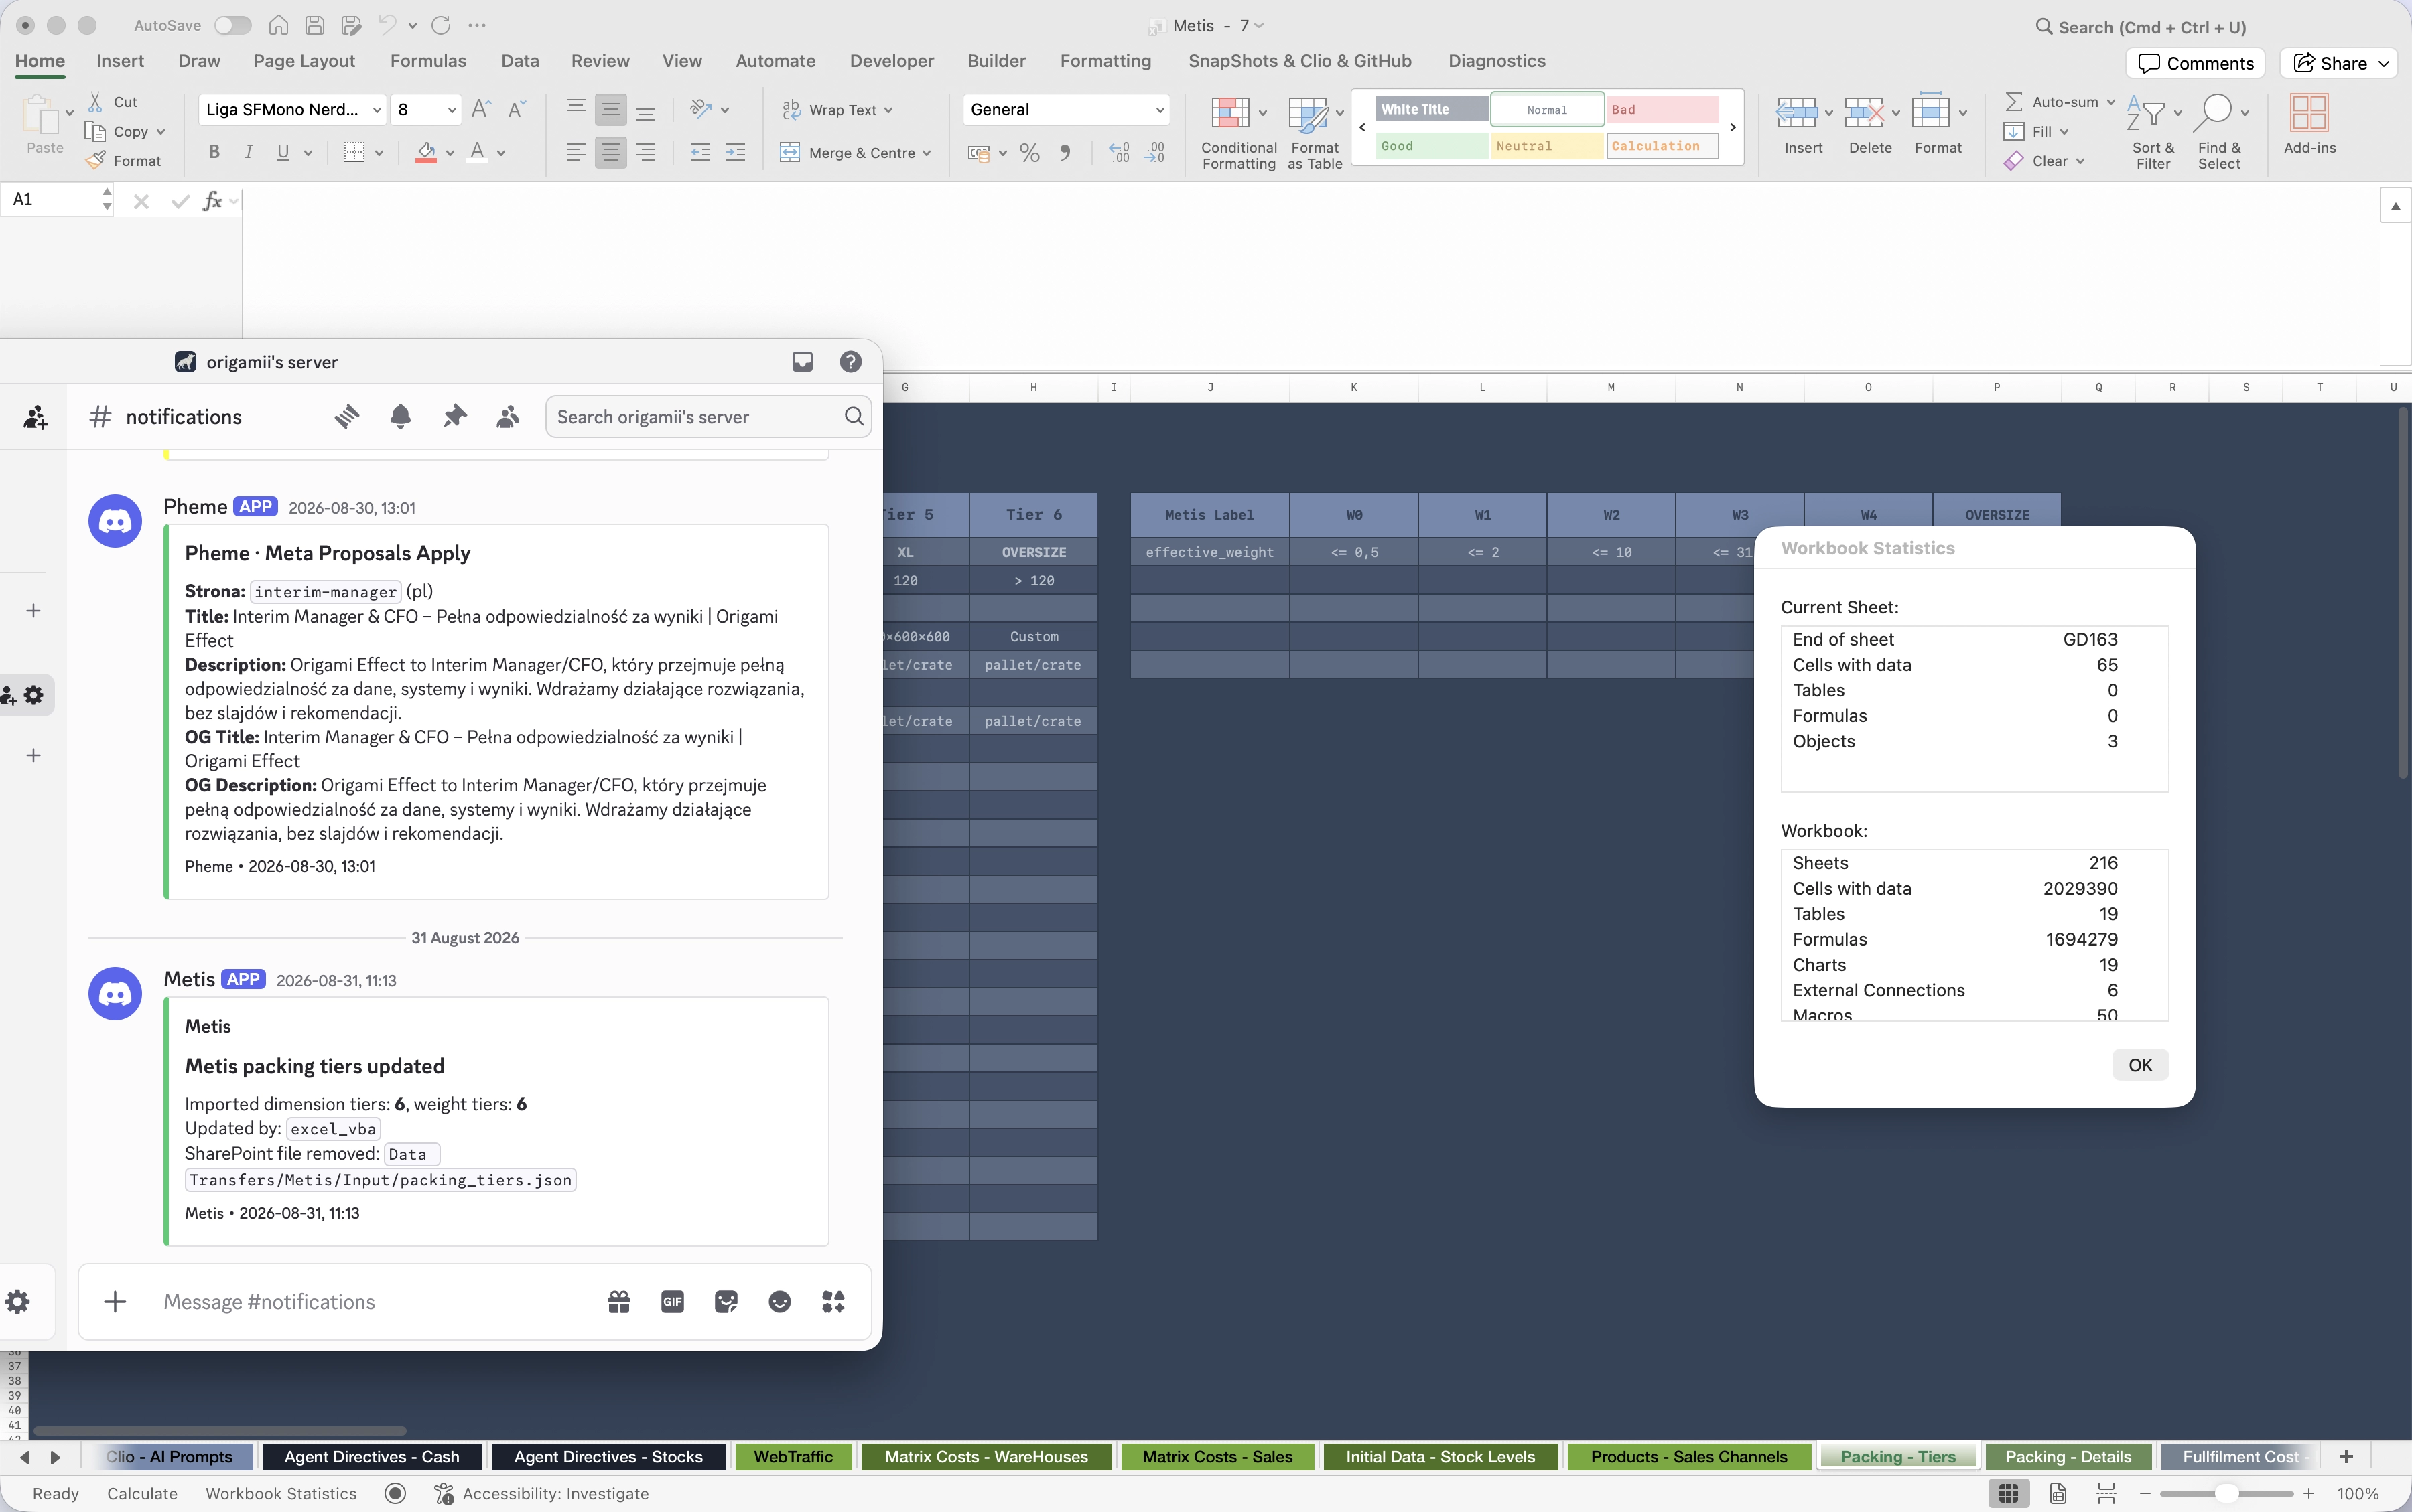Open the Discord inbox icon

803,362
